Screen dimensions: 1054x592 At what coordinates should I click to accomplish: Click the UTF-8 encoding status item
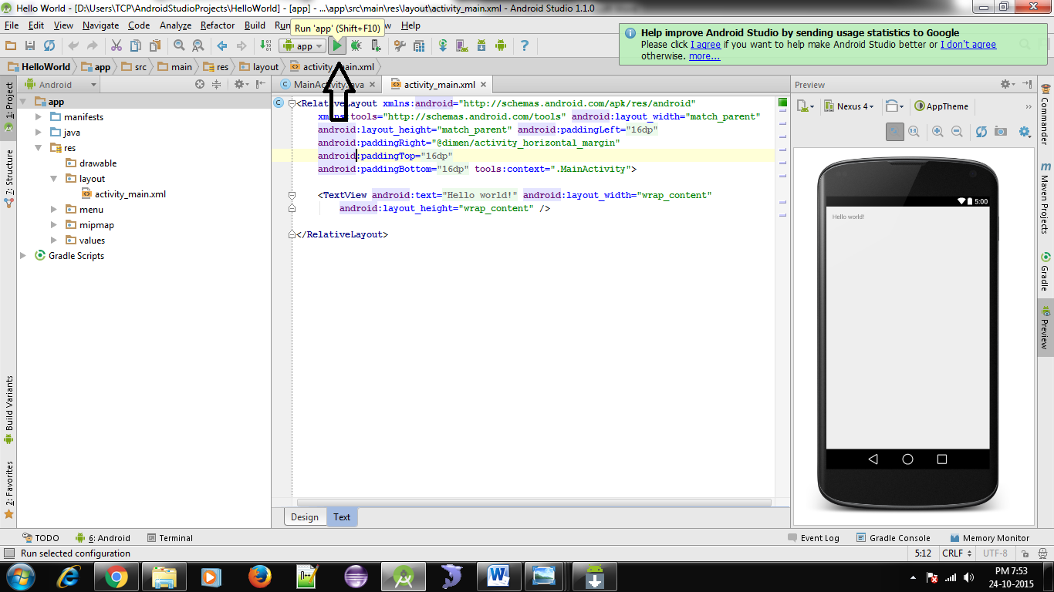pos(995,553)
